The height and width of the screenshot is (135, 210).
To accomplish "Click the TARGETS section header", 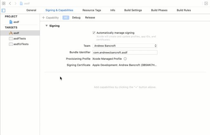I will [11, 27].
